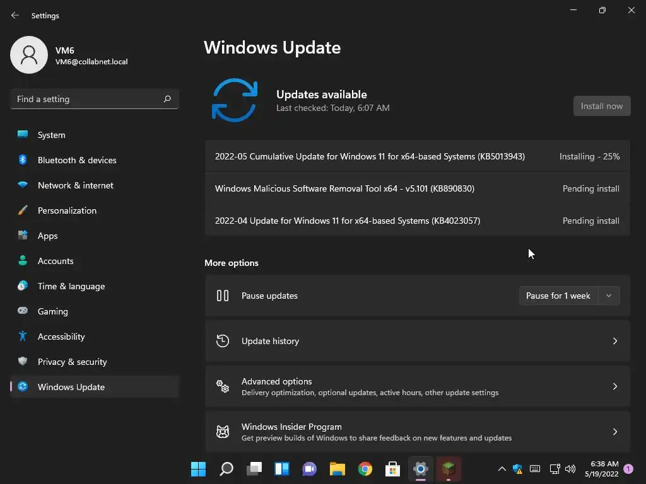Click the Privacy & security shield icon

[x=23, y=361]
